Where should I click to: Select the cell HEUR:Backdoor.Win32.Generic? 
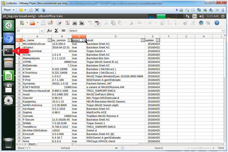[x=116, y=102]
